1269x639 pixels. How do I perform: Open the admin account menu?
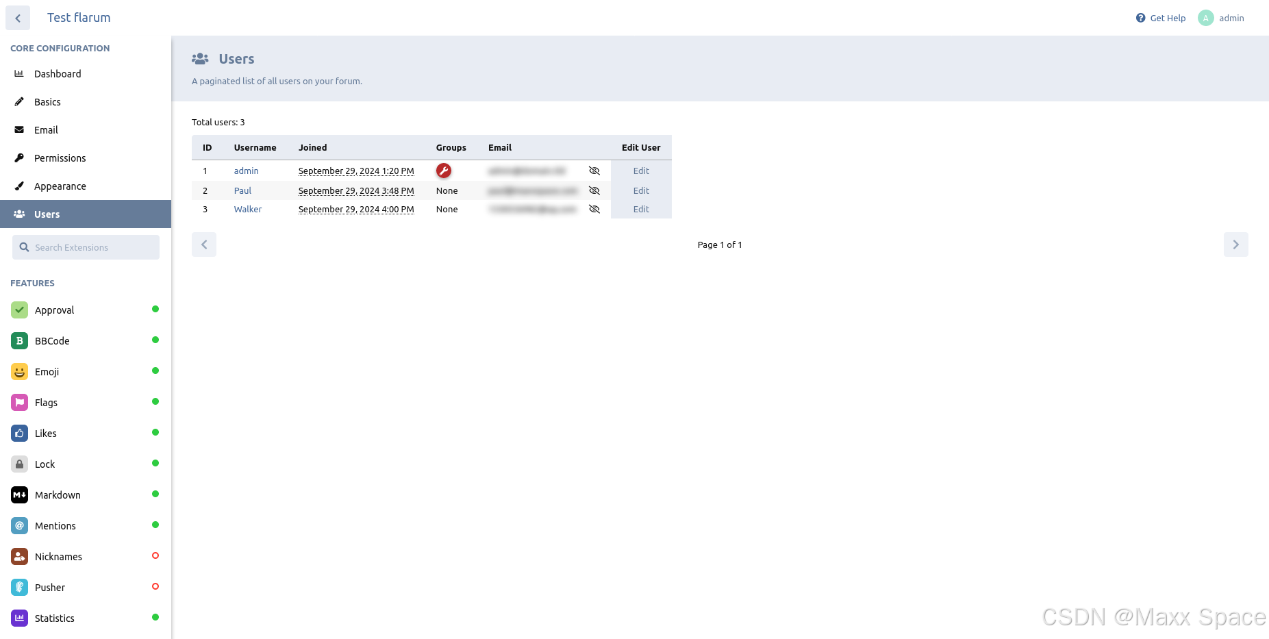pyautogui.click(x=1221, y=18)
